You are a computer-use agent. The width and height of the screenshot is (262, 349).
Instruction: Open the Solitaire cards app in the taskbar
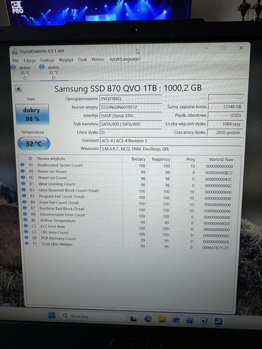point(204,321)
